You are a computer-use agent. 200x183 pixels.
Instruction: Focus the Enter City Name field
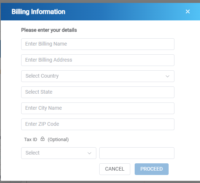(98, 108)
